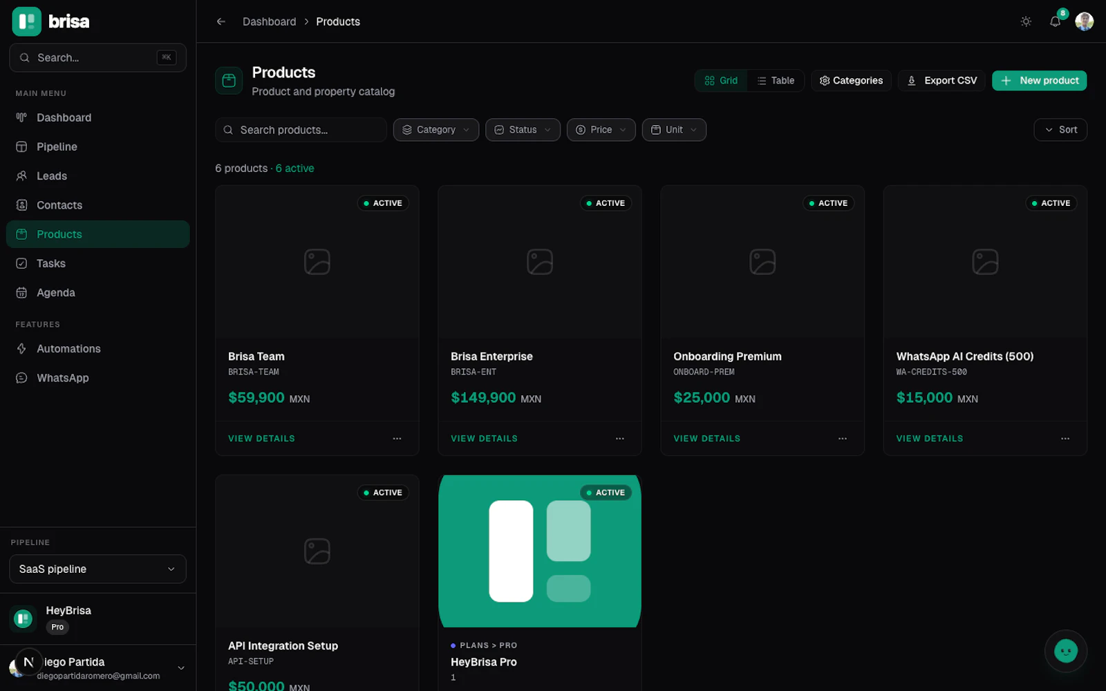The height and width of the screenshot is (691, 1106).
Task: Click WhatsApp AI Credits image placeholder icon
Action: pos(985,262)
